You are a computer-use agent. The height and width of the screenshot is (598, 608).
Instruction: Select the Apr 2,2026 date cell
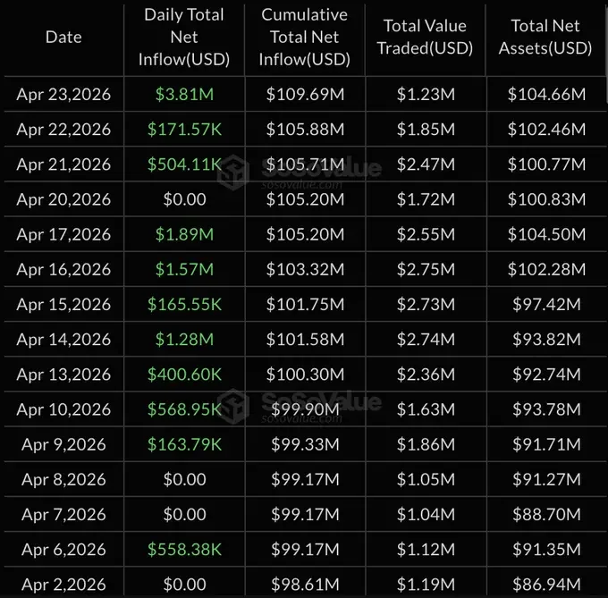(63, 585)
